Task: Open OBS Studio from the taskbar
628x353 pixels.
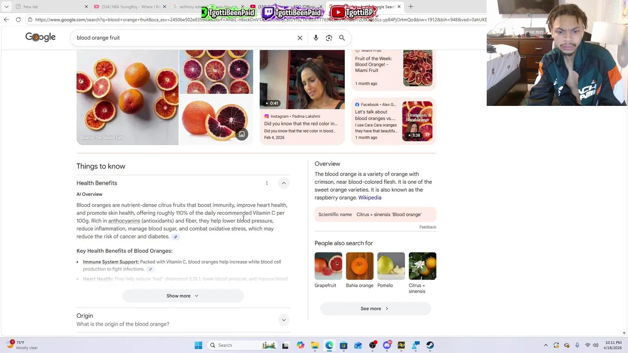Action: coord(373,345)
